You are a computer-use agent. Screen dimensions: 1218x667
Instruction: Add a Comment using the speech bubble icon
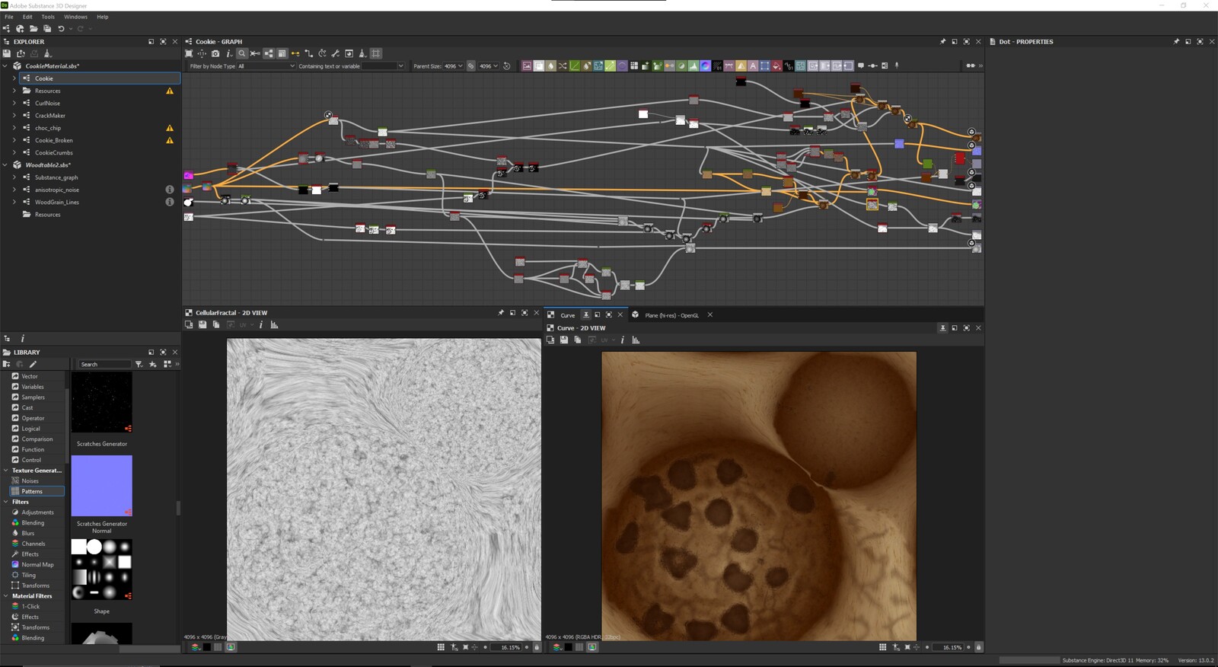[x=861, y=66]
